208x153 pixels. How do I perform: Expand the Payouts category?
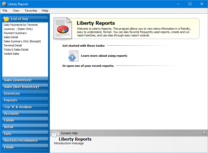pos(25,100)
